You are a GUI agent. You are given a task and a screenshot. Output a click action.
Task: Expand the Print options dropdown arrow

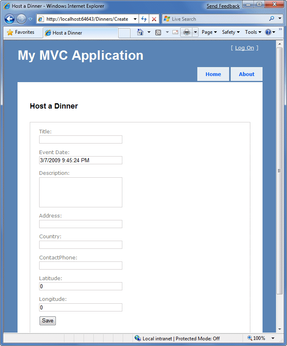pyautogui.click(x=195, y=32)
